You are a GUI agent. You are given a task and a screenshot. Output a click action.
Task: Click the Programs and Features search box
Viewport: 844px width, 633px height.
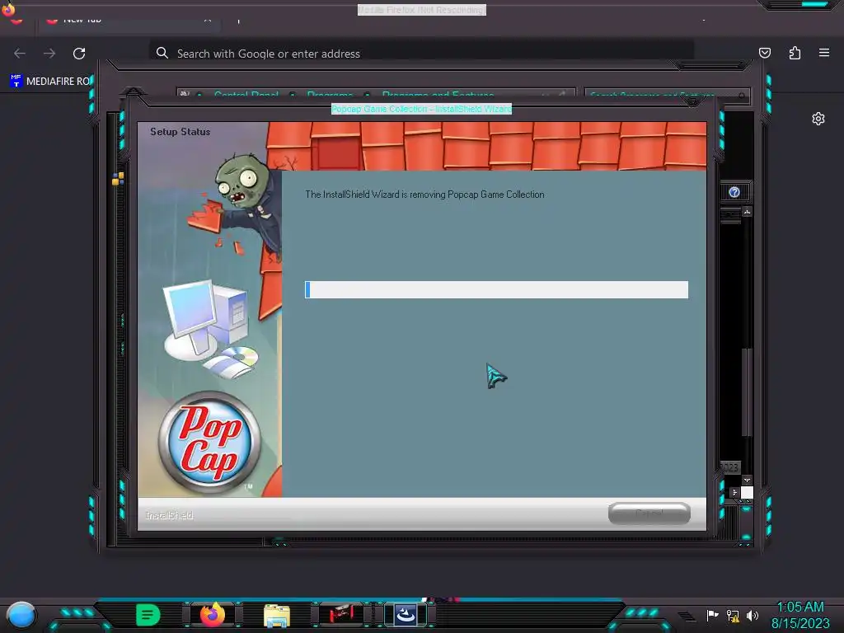click(666, 96)
